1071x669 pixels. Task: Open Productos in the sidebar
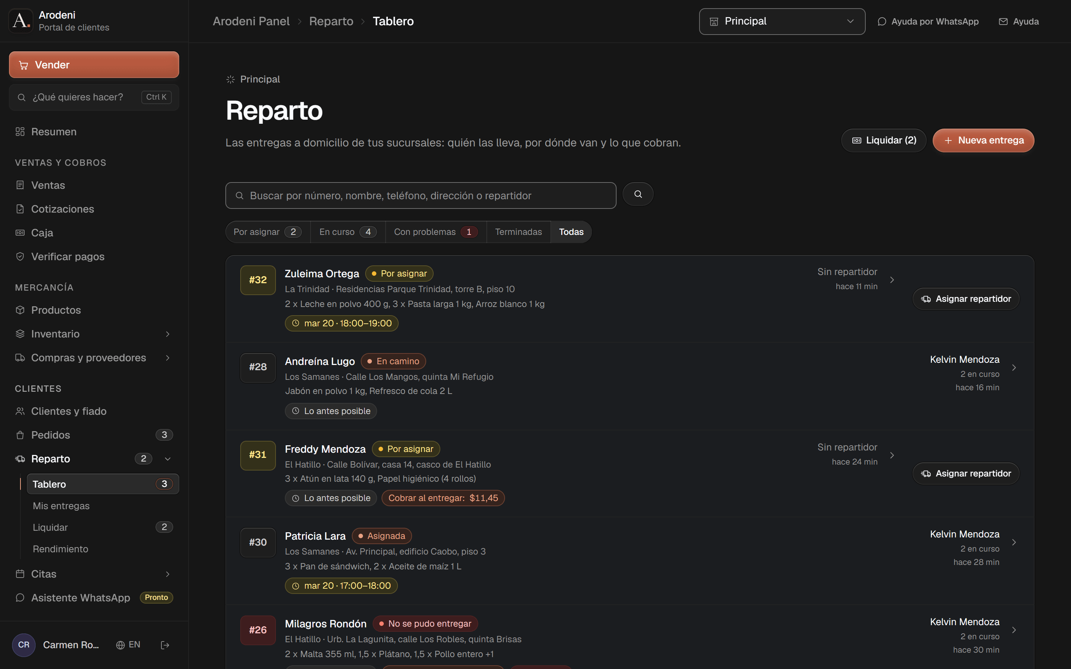point(94,310)
